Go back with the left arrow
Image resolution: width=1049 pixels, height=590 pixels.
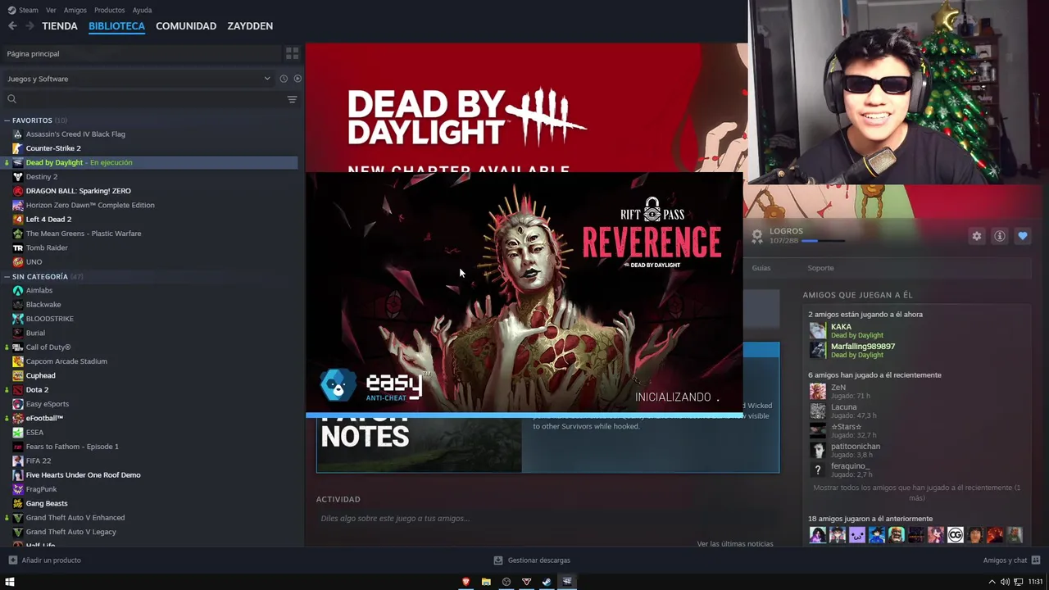(12, 26)
